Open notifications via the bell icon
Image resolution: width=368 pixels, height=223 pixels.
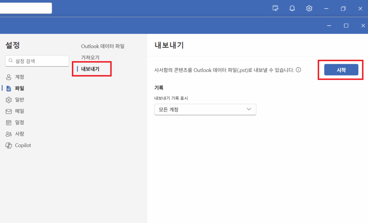[292, 8]
